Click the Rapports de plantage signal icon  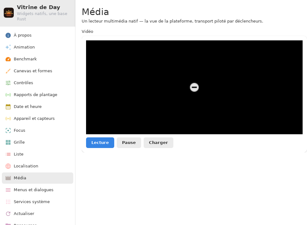click(x=8, y=95)
